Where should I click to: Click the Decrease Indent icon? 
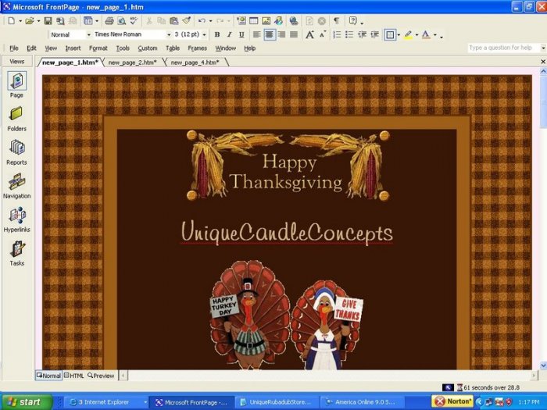point(362,34)
